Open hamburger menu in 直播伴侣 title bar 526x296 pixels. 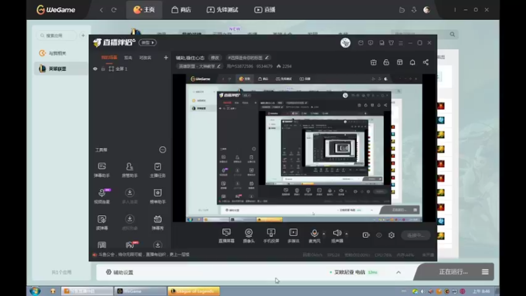coord(400,43)
